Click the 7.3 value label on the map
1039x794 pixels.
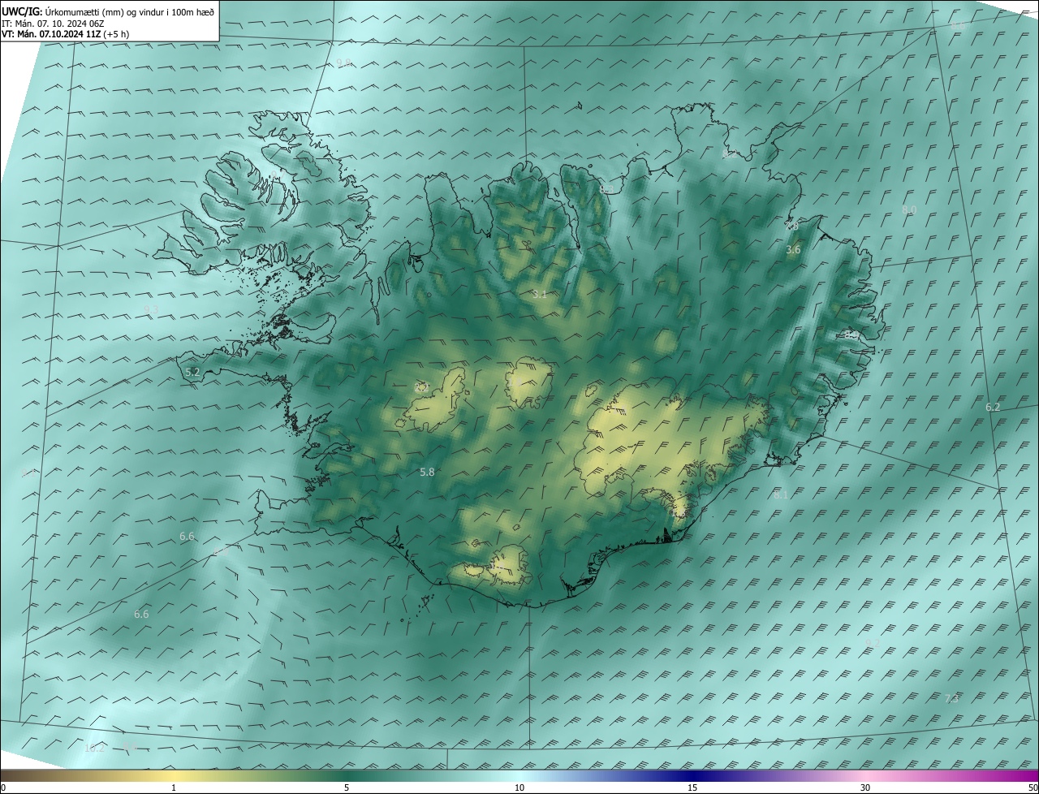pos(952,698)
